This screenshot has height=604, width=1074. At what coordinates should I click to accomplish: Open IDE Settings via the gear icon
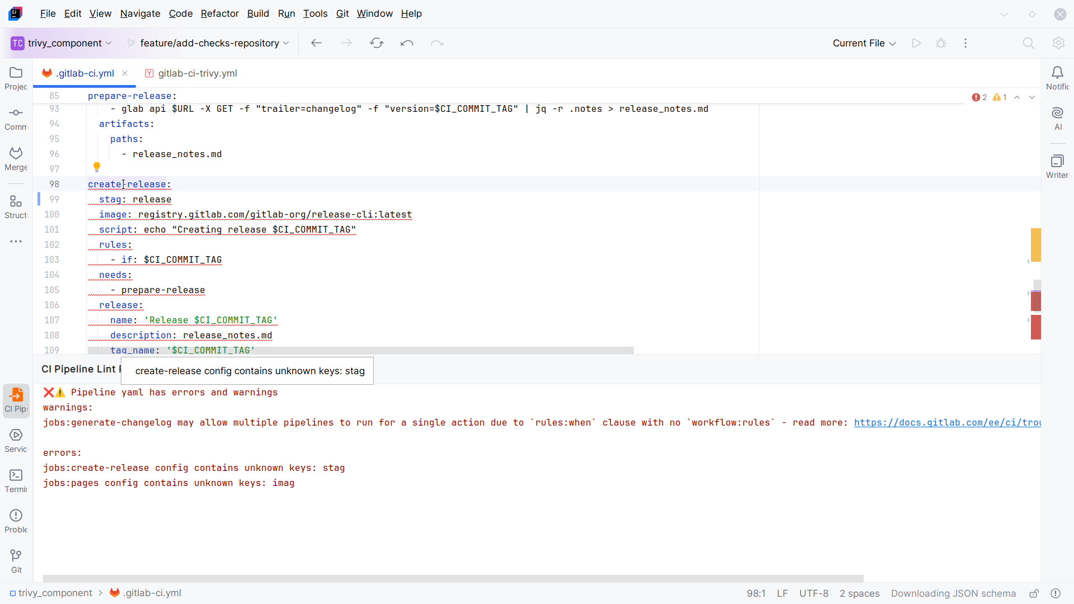tap(1059, 43)
